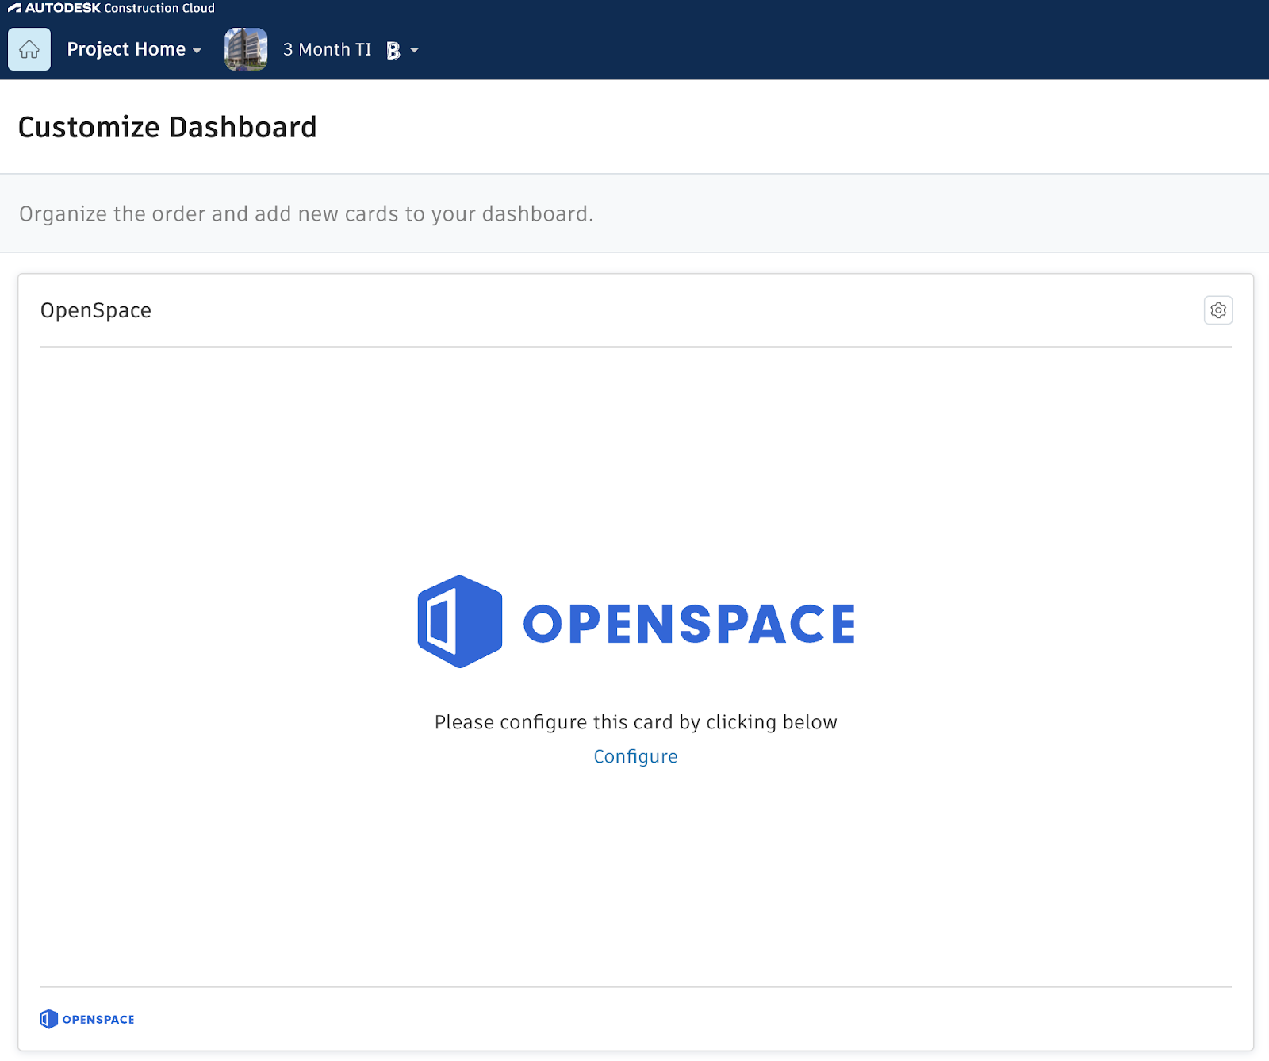Screen dimensions: 1269x1061
Task: Select the blue OpenSpace hexagon emblem
Action: 458,621
